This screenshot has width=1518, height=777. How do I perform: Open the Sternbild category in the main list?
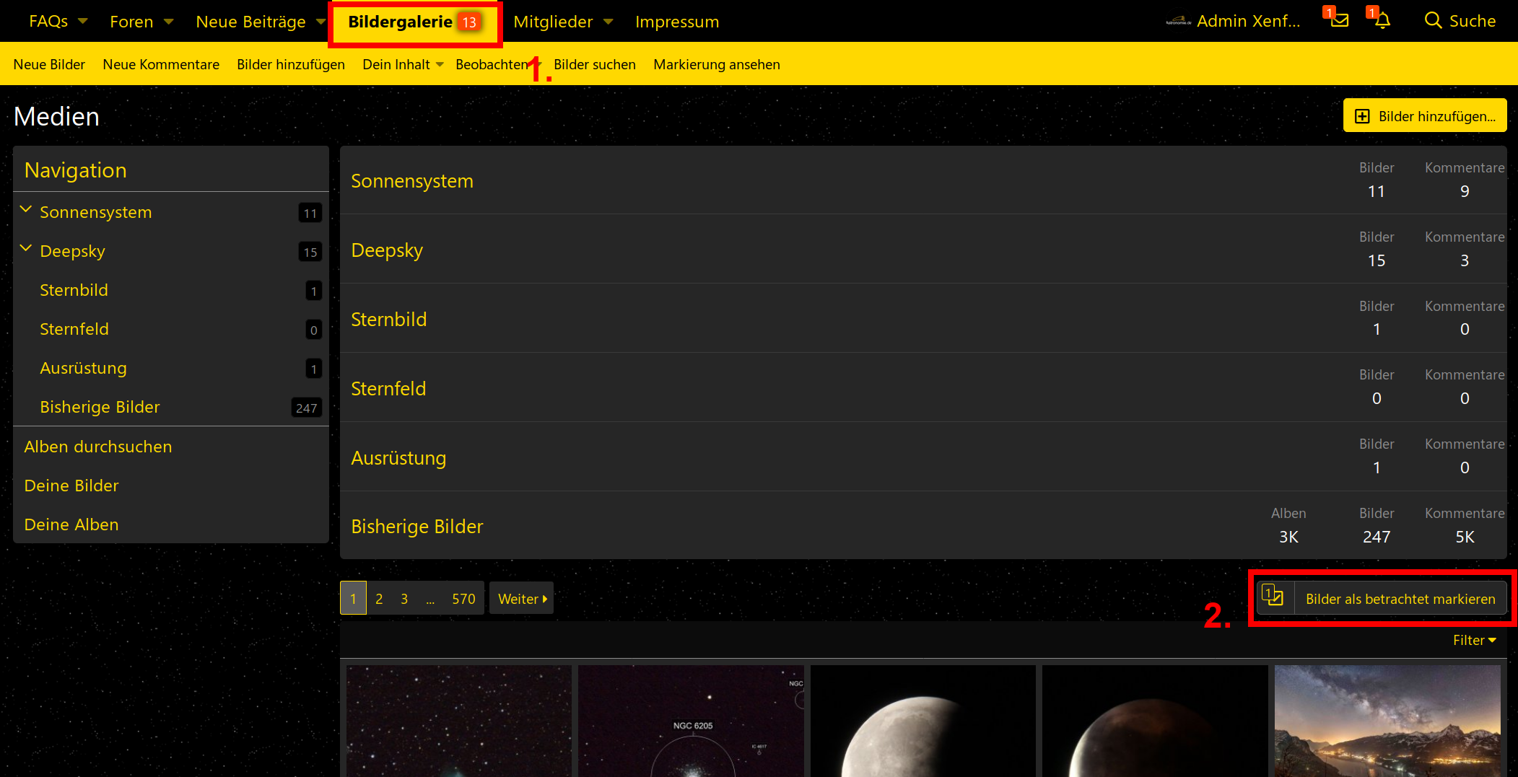click(388, 319)
